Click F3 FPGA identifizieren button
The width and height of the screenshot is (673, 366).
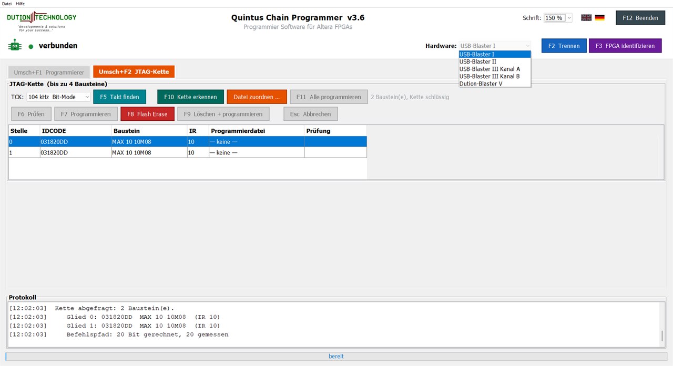click(625, 46)
